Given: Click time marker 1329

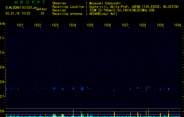Looking at the screenshot, I should tap(160, 25).
